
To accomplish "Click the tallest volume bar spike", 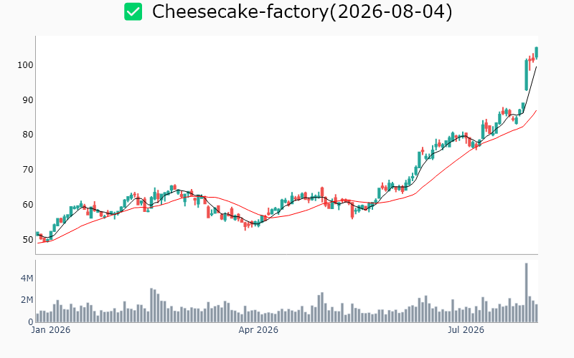I will [527, 293].
